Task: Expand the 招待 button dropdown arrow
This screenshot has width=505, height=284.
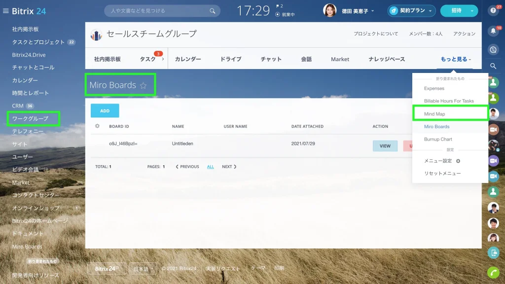Action: (x=472, y=11)
